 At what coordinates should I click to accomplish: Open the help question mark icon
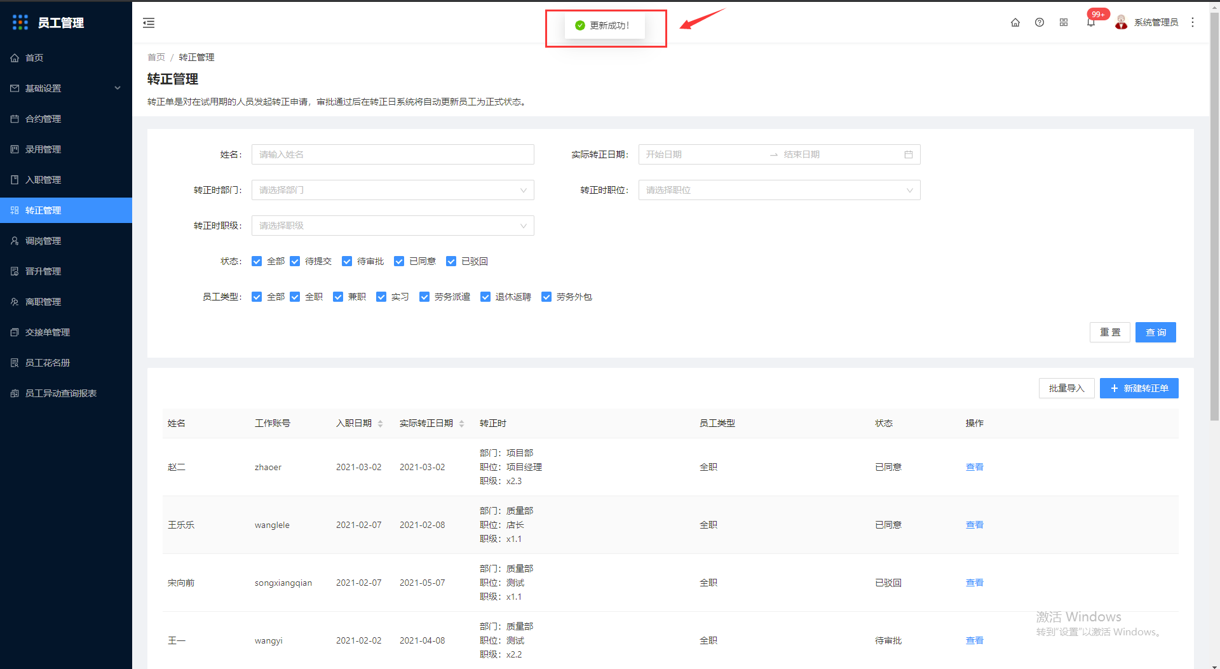1040,22
